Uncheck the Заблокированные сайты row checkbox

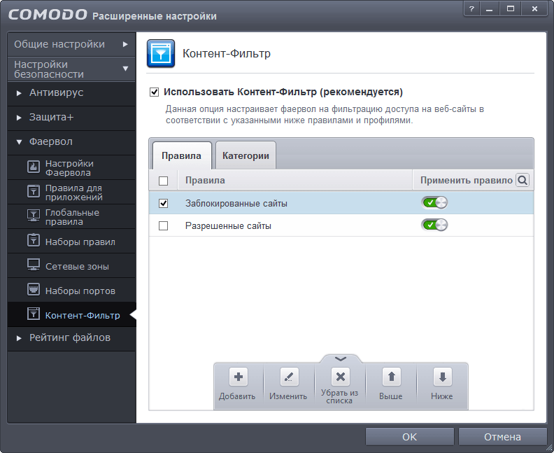pyautogui.click(x=163, y=203)
